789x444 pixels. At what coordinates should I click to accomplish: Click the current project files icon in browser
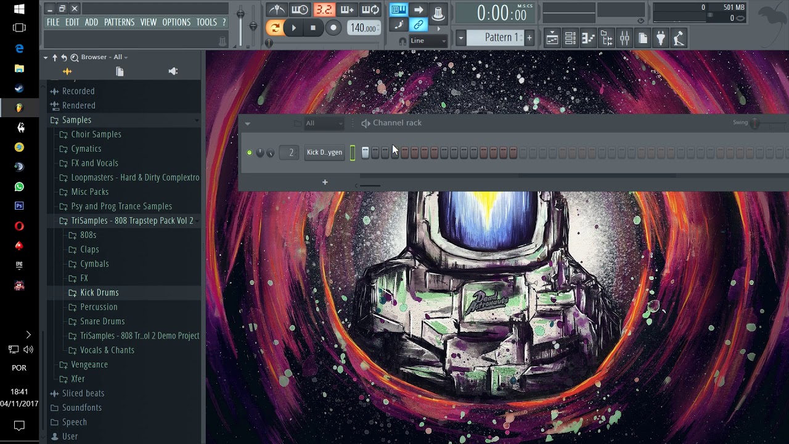[120, 72]
